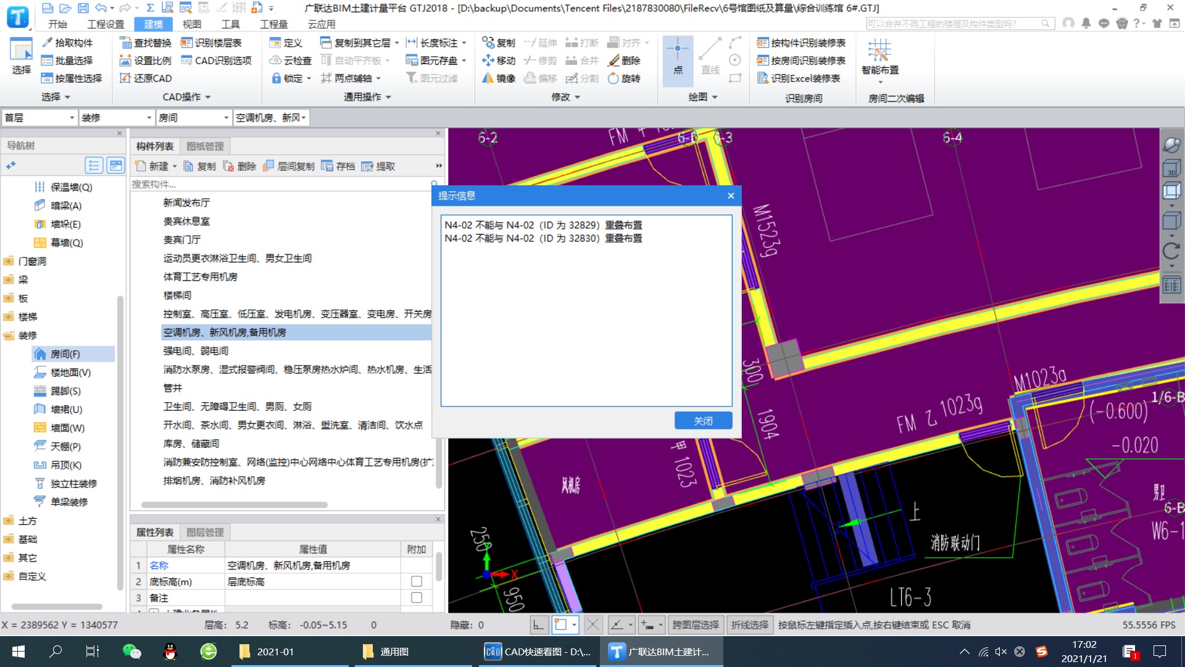This screenshot has width=1185, height=667.
Task: Open 查找替换 find and replace
Action: 146,43
